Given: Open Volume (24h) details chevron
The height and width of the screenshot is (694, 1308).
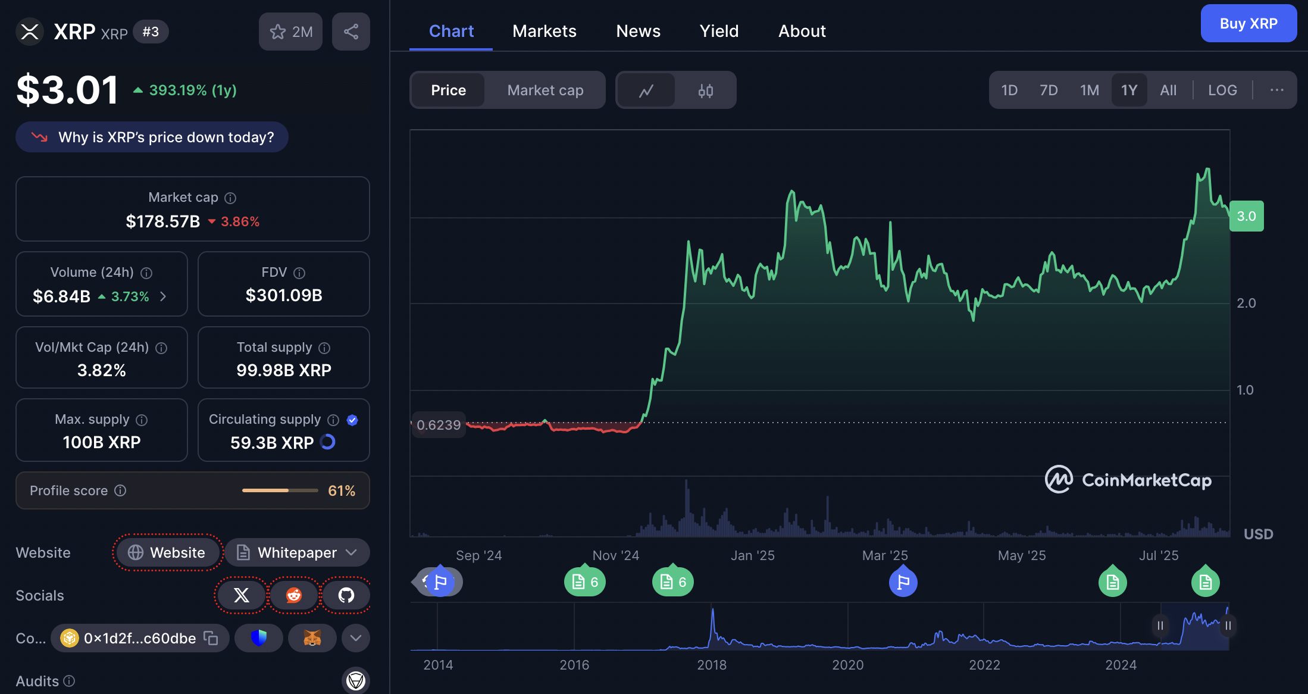Looking at the screenshot, I should click(163, 296).
